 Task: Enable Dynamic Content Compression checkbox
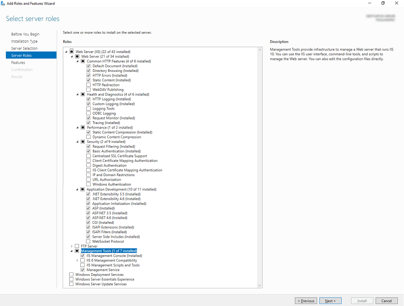(x=88, y=137)
